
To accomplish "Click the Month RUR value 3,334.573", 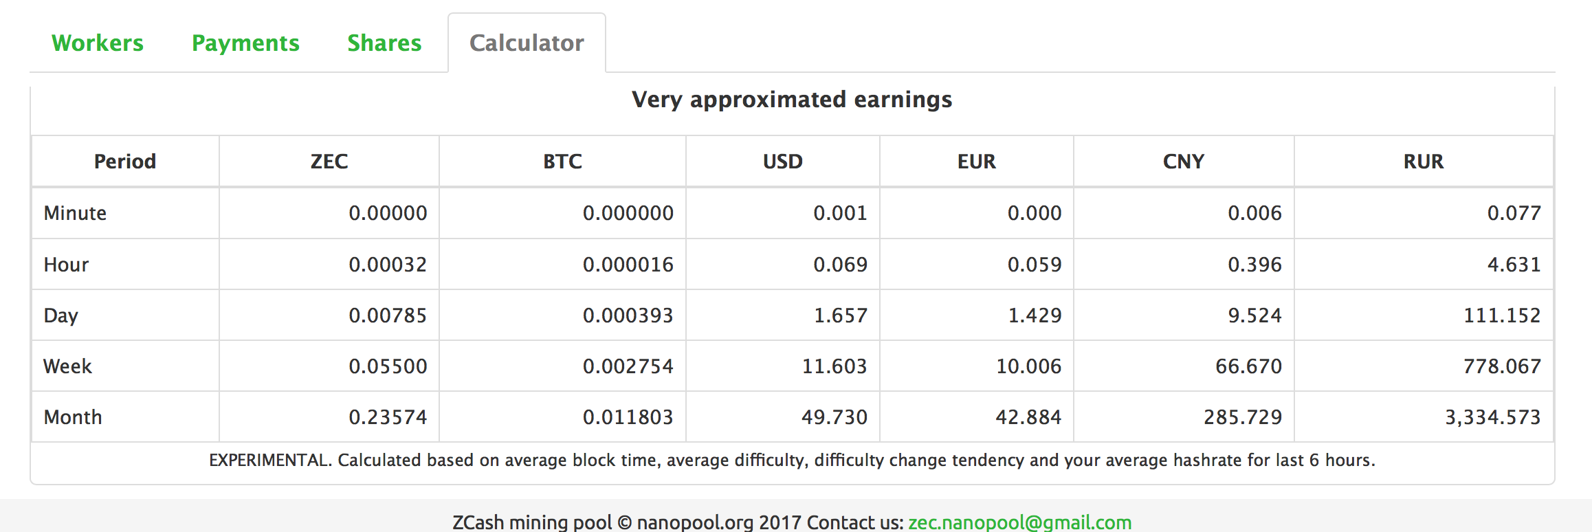I will (x=1492, y=417).
